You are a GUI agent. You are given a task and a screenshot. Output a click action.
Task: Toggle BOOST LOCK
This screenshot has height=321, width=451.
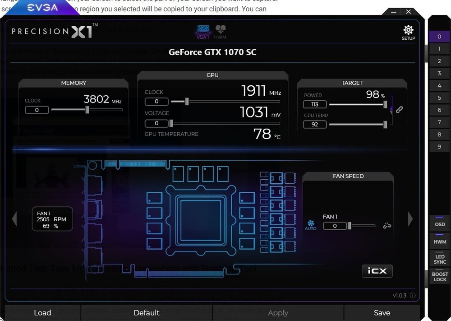point(439,276)
